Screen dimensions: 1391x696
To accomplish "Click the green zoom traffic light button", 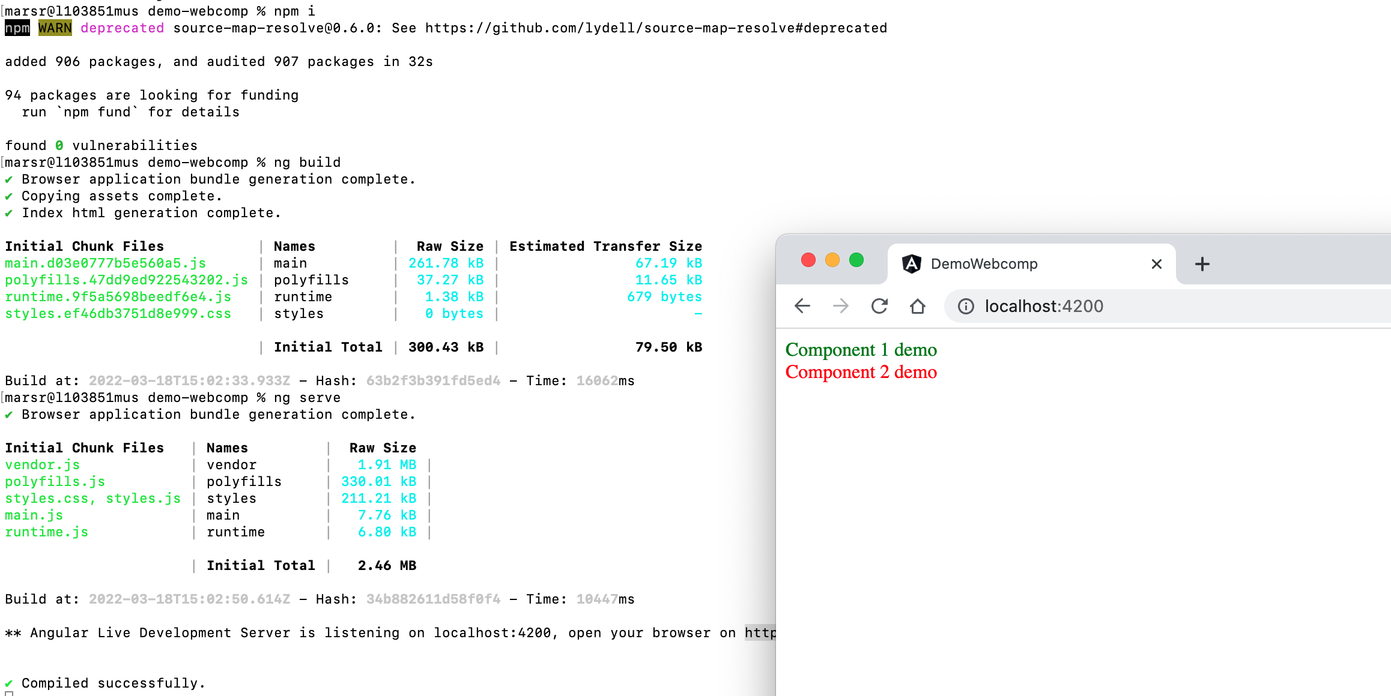I will (856, 260).
